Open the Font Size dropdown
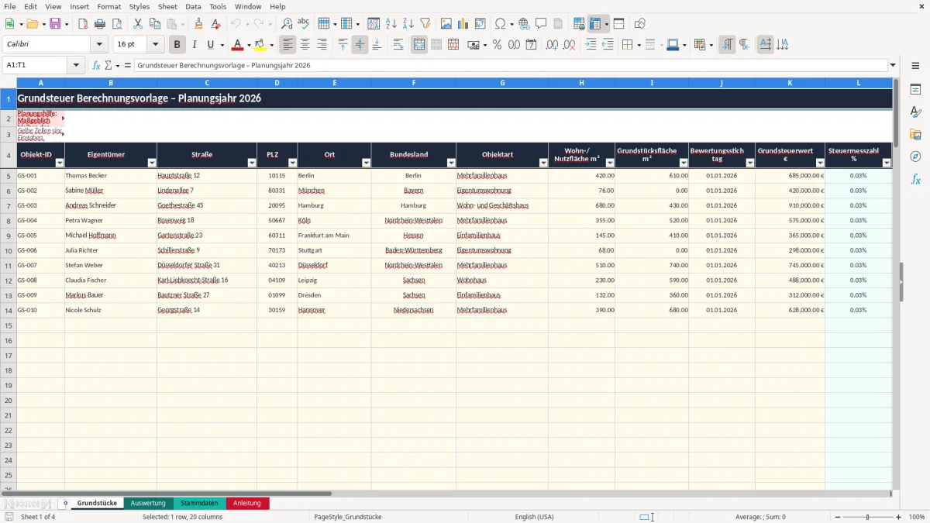The height and width of the screenshot is (523, 930). [156, 45]
